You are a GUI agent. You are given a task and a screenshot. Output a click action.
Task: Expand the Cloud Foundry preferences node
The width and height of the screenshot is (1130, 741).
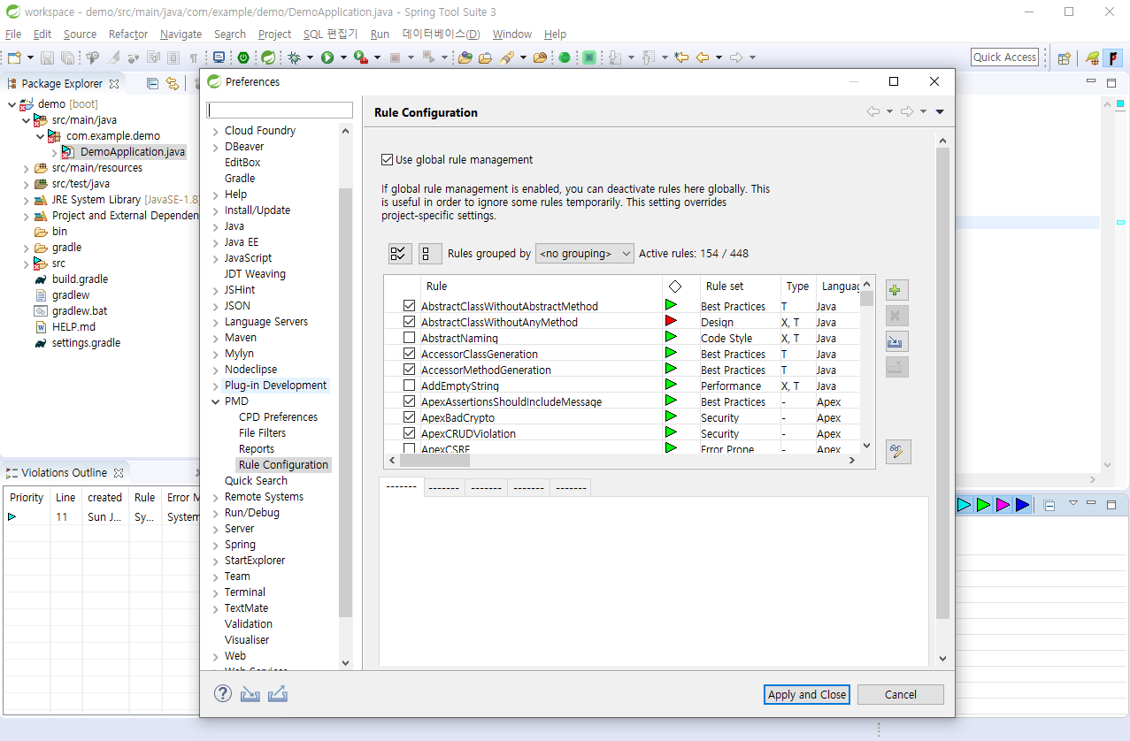click(x=215, y=131)
